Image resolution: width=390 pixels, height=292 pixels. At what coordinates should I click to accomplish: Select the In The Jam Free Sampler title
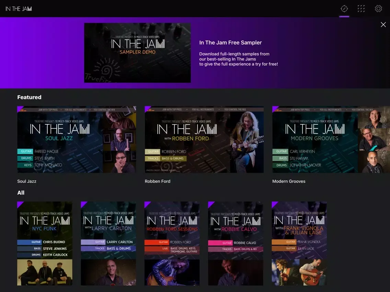[230, 42]
